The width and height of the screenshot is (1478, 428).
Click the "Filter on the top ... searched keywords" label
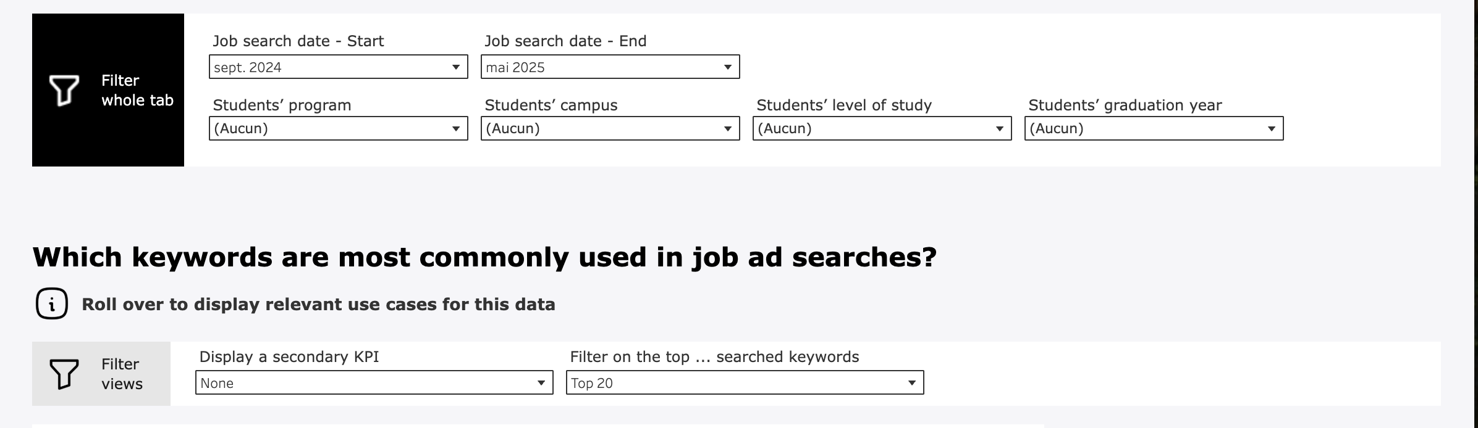714,356
